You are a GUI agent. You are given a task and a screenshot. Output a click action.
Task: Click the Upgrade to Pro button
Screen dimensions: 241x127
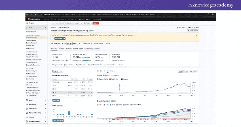tap(58, 38)
